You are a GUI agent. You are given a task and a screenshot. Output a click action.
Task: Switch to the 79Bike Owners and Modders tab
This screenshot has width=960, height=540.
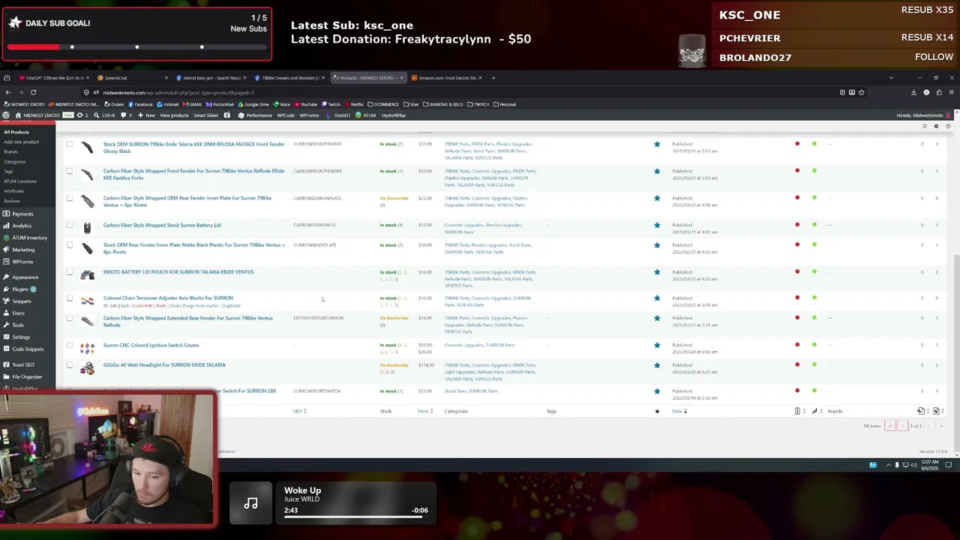coord(291,78)
